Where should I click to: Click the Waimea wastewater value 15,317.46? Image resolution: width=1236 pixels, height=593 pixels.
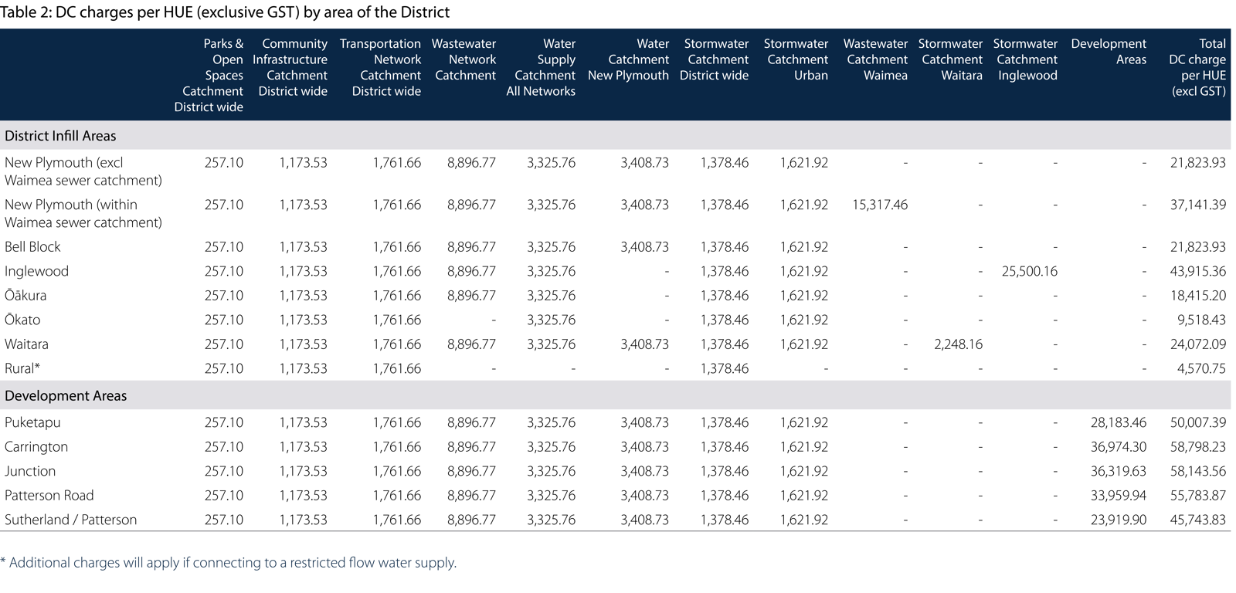point(880,205)
